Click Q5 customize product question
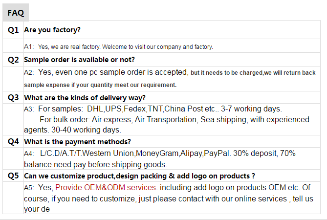The image size is (327, 220). 139,176
